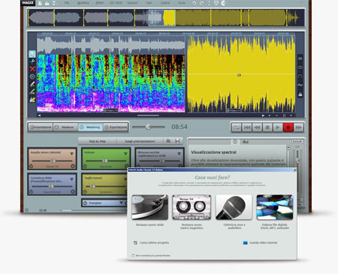Click the rewind transport button
This screenshot has height=274, width=338.
click(257, 128)
